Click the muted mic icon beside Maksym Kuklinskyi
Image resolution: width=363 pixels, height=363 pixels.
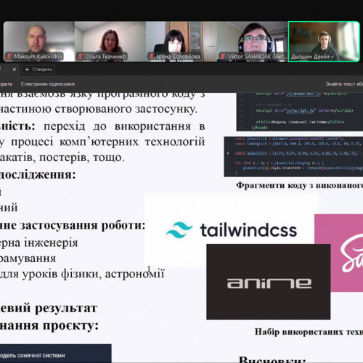[x=9, y=57]
